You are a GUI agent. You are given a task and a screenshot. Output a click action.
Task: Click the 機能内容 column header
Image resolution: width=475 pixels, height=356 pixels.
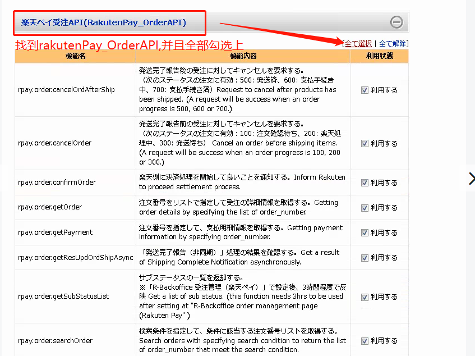click(243, 56)
